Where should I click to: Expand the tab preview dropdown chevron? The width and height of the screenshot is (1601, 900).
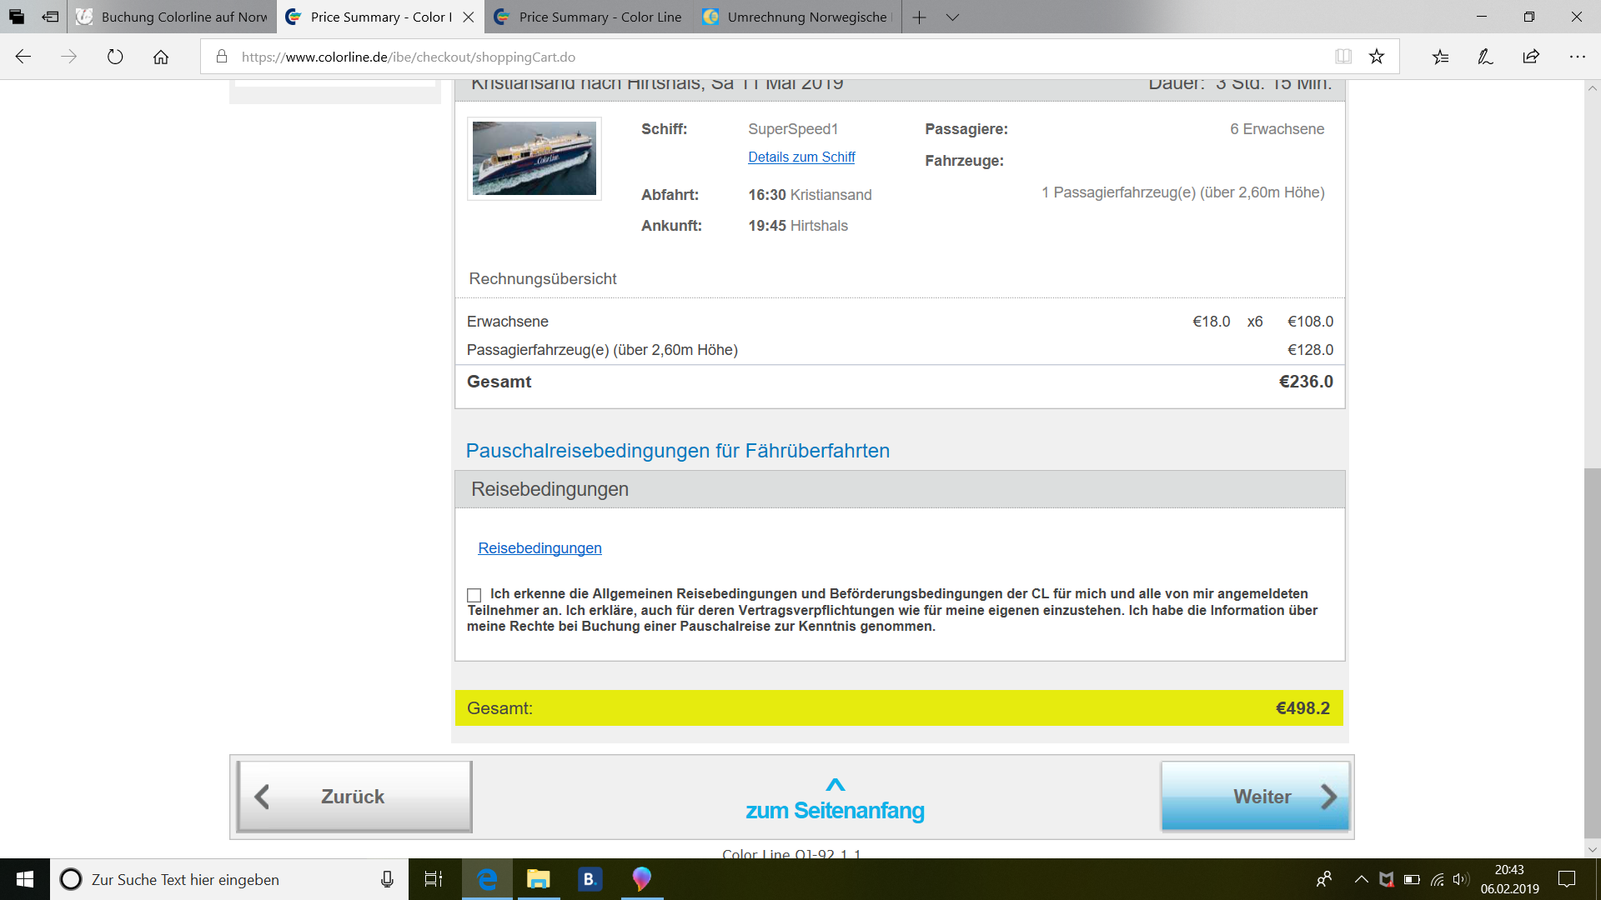tap(952, 17)
